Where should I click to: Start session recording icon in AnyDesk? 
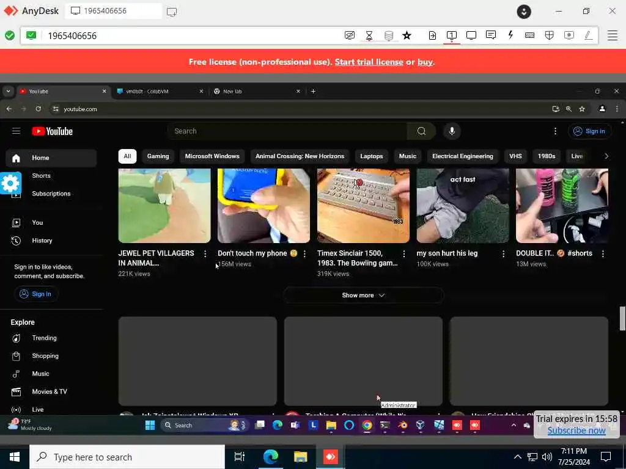(x=569, y=35)
